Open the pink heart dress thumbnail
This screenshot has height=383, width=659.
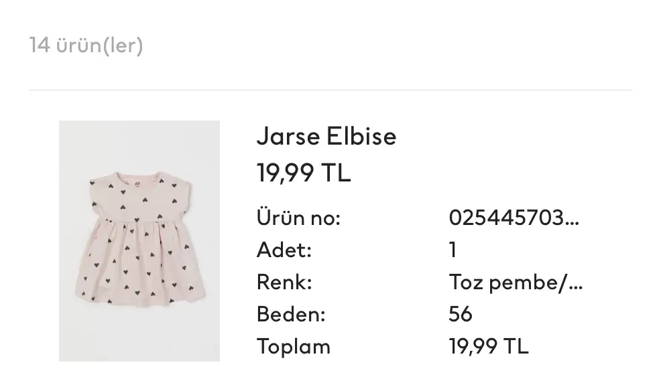click(x=139, y=241)
